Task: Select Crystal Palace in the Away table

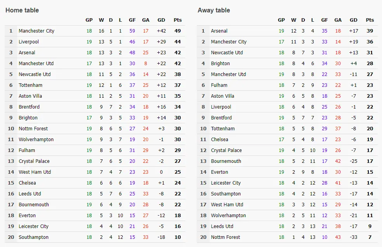Action: (226, 150)
